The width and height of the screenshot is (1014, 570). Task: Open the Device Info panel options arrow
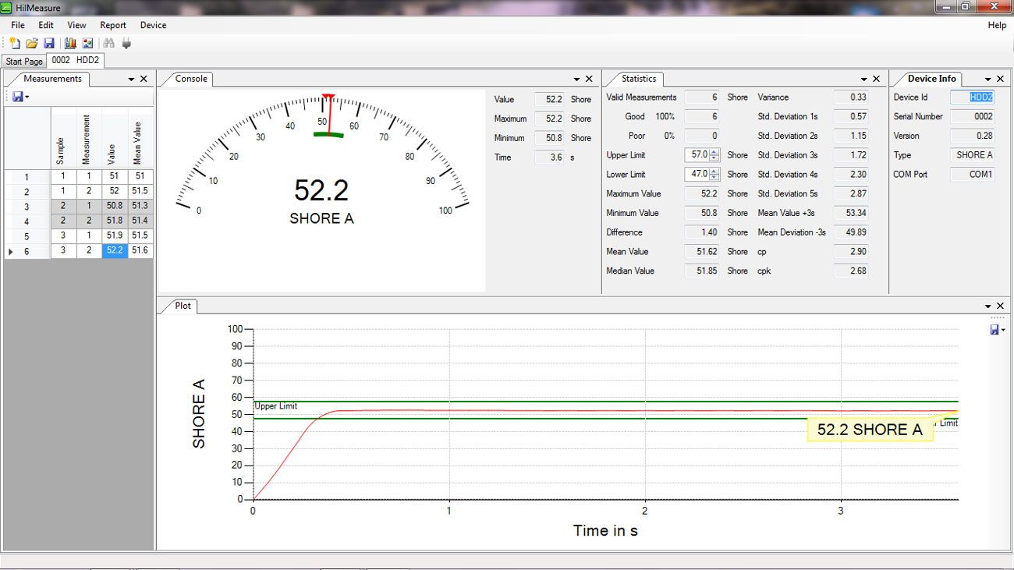pyautogui.click(x=987, y=79)
